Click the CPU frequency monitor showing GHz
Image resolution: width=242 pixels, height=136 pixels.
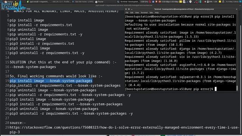tap(144, 2)
